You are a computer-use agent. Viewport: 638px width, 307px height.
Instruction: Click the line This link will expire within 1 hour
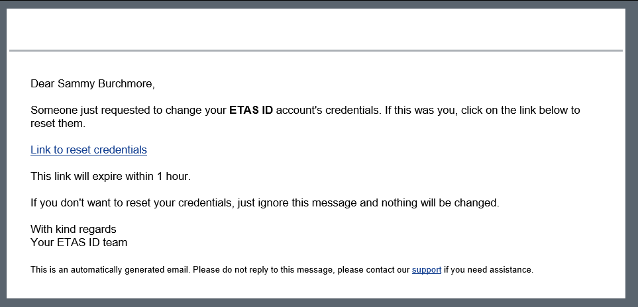[111, 176]
